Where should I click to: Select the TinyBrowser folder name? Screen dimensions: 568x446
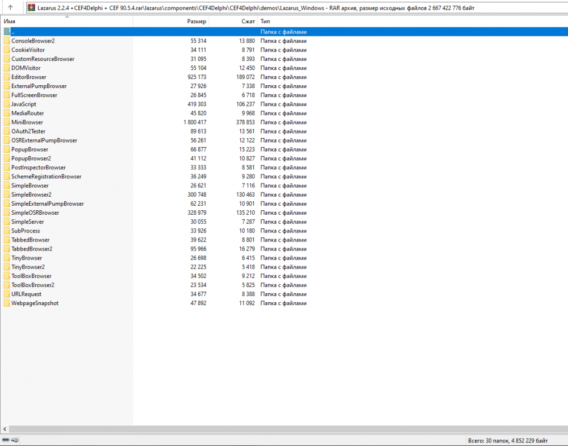point(27,258)
